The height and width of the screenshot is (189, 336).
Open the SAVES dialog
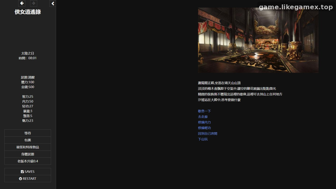28,172
